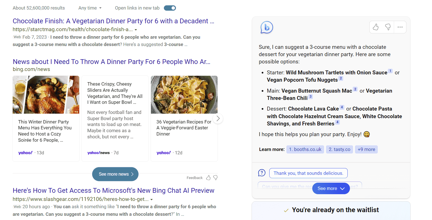Click slashgear.com URL text

tap(80, 199)
